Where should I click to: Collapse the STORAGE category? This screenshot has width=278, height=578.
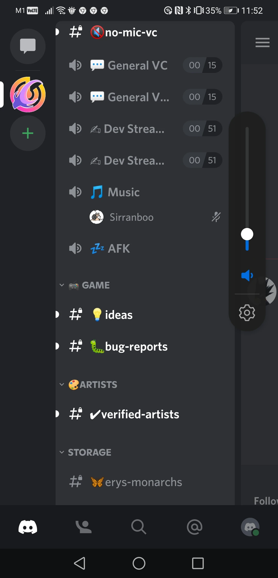(62, 452)
